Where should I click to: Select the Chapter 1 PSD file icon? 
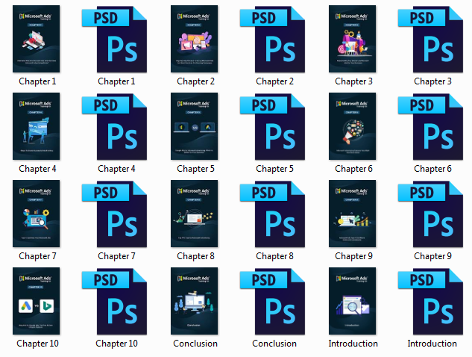[x=114, y=39]
